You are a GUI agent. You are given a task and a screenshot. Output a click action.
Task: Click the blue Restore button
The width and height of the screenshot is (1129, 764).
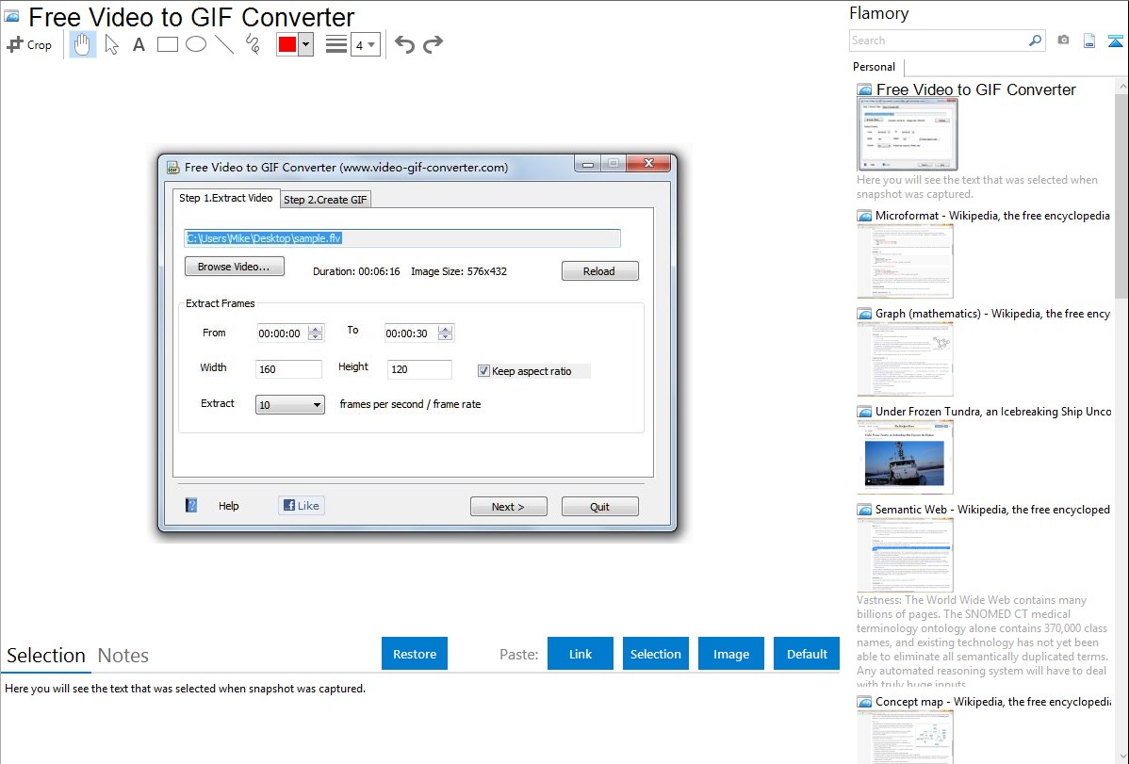415,654
